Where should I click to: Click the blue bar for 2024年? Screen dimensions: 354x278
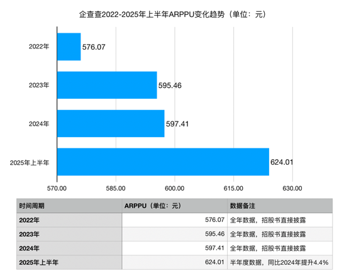tap(111, 123)
